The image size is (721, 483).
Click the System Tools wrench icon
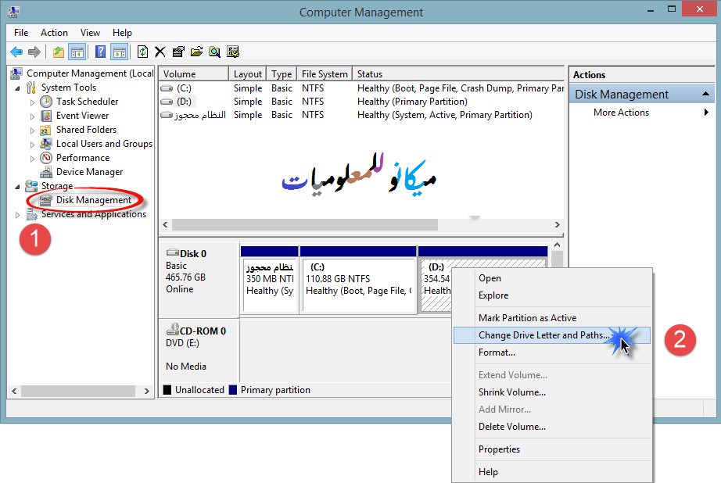point(31,88)
